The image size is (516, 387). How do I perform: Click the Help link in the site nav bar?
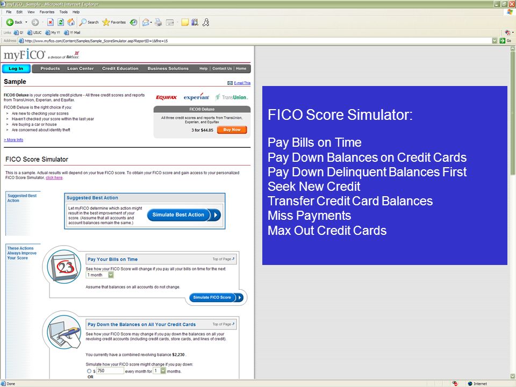click(x=203, y=68)
